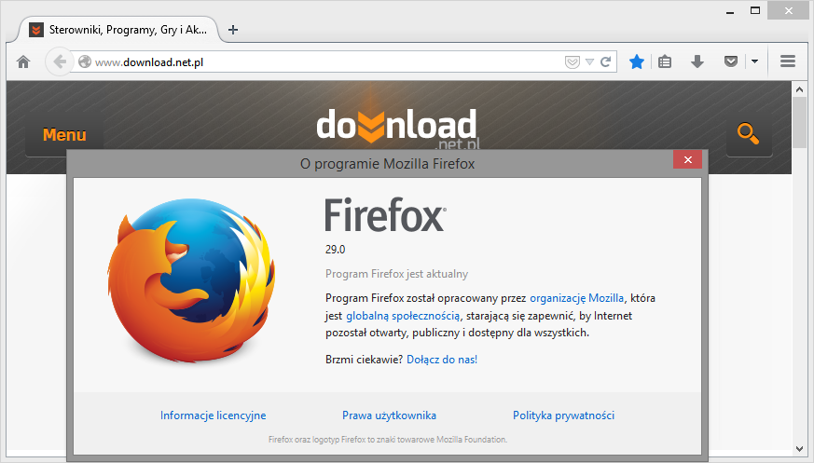The height and width of the screenshot is (463, 814).
Task: Close the O programie Mozilla Firefox dialog
Action: (x=688, y=159)
